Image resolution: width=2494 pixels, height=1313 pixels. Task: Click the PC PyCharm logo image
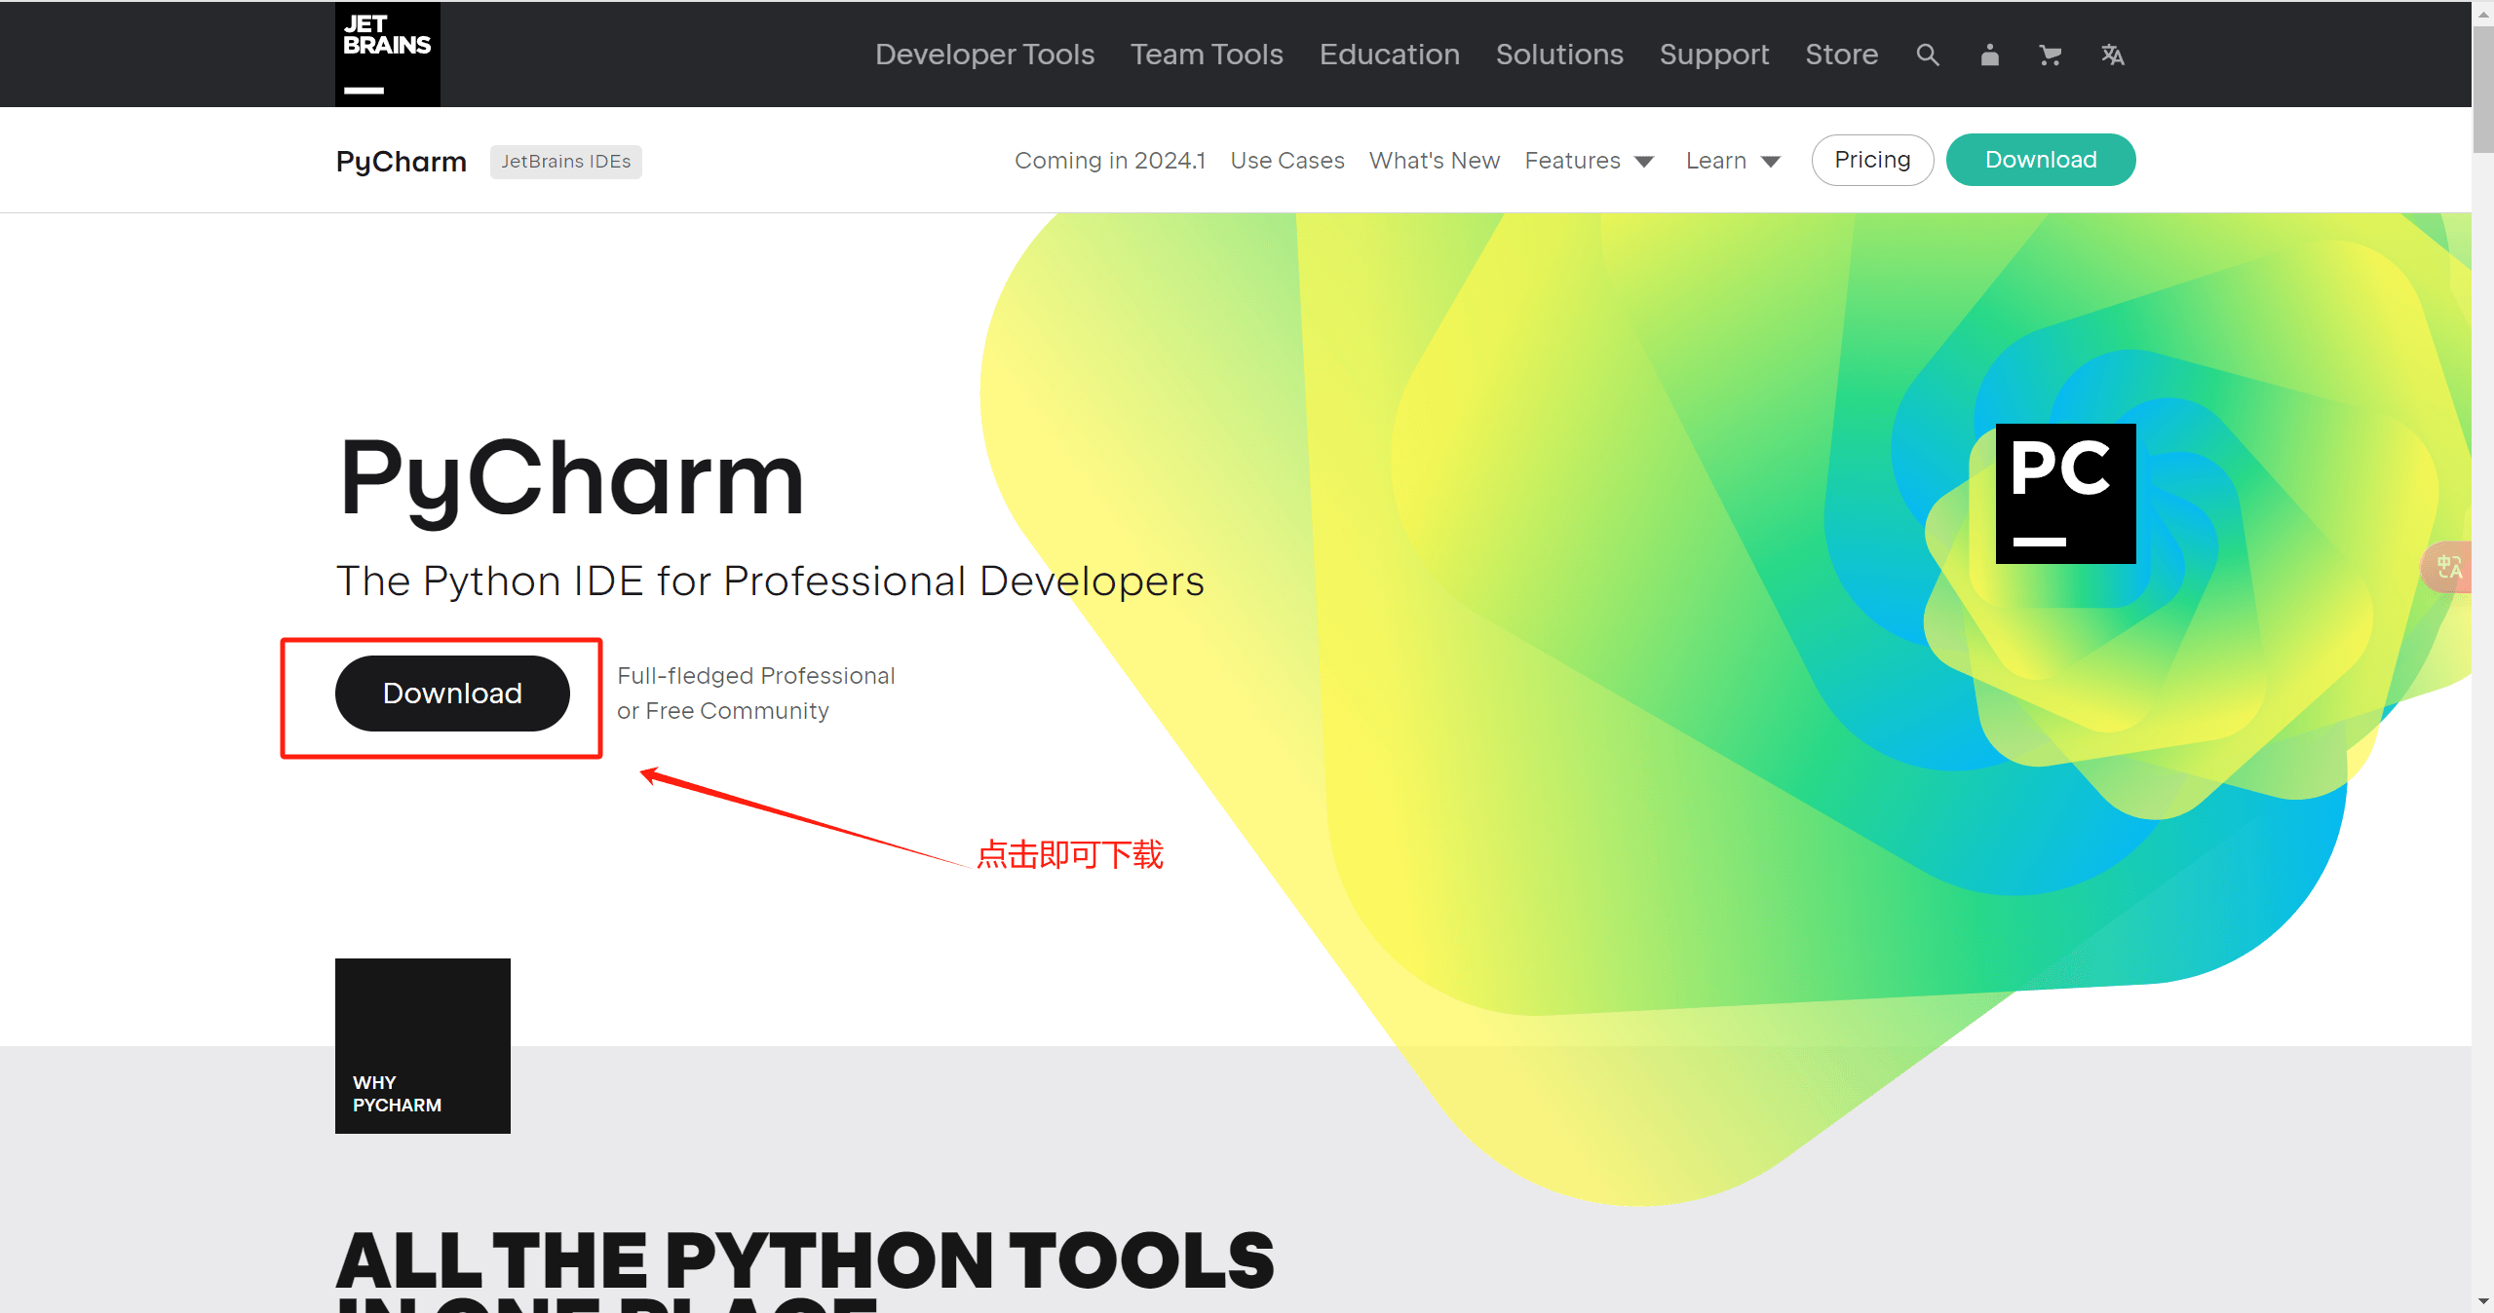click(2065, 494)
